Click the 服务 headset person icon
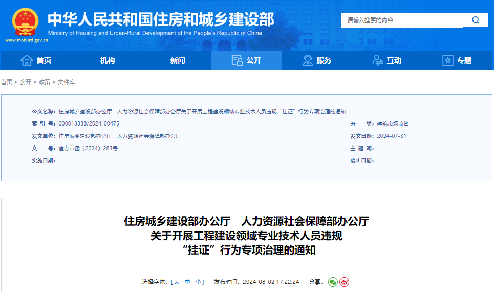Image resolution: width=494 pixels, height=292 pixels. [307, 60]
